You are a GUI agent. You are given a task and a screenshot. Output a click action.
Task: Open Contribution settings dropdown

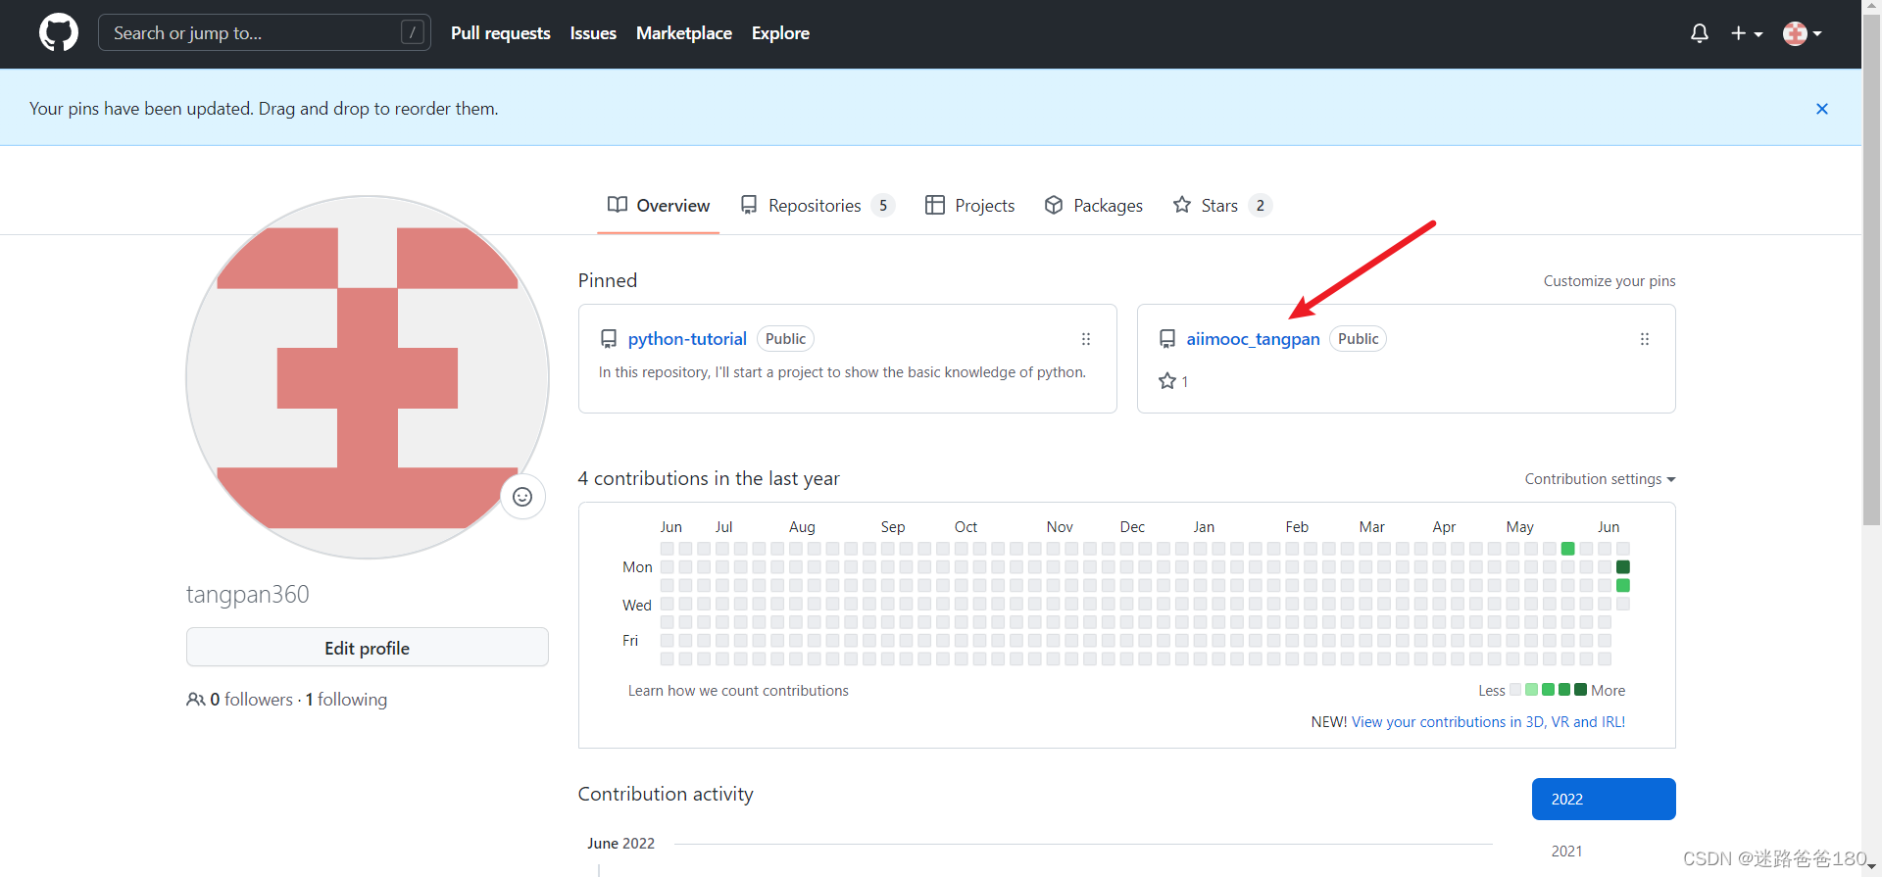click(x=1600, y=479)
